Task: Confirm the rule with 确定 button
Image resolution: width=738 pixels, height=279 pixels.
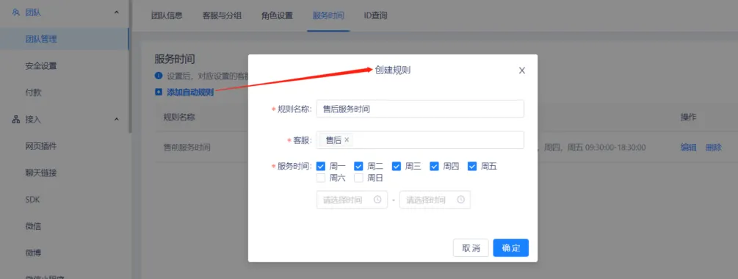Action: click(x=510, y=248)
